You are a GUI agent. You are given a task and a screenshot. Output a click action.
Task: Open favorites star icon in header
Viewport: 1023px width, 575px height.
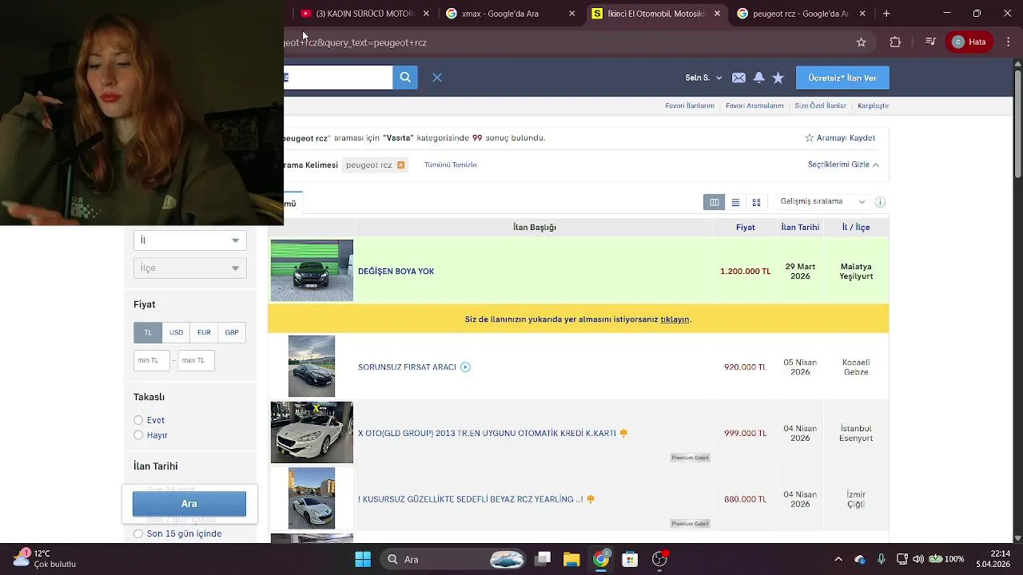point(778,77)
